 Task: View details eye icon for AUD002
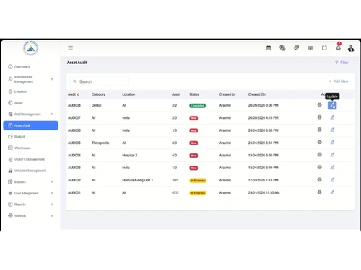tap(319, 179)
